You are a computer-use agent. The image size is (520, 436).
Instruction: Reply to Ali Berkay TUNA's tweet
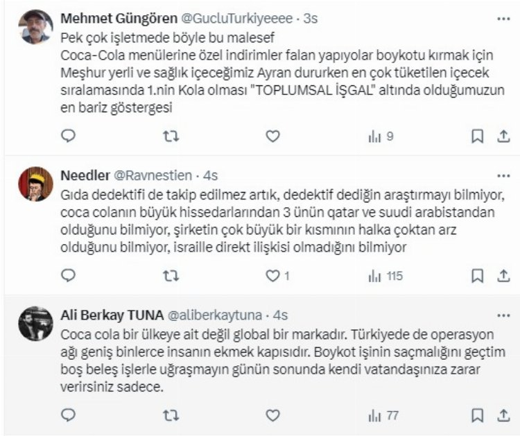click(x=68, y=415)
